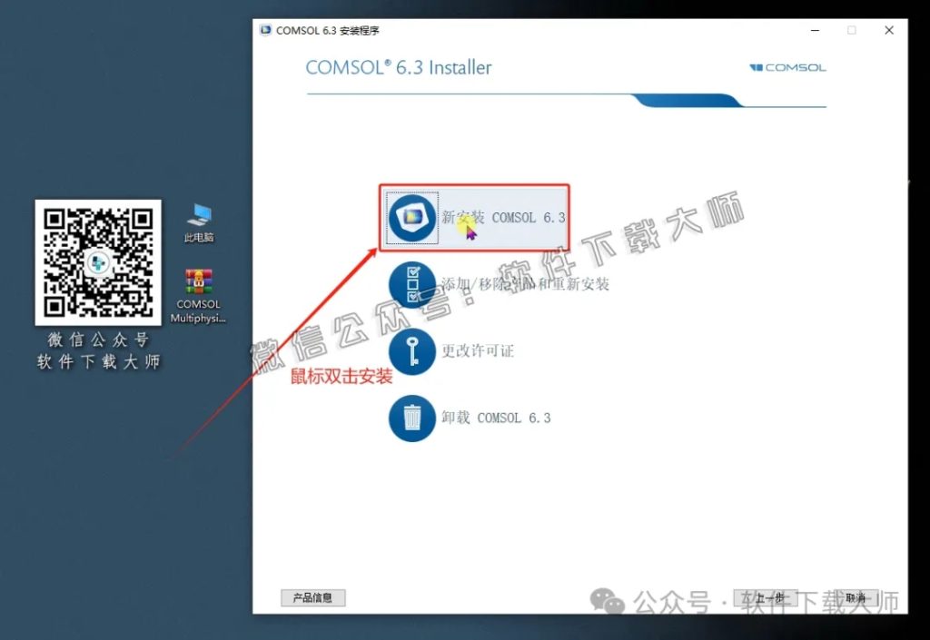Choose the 更改许可证 option text
The width and height of the screenshot is (930, 640).
point(477,350)
